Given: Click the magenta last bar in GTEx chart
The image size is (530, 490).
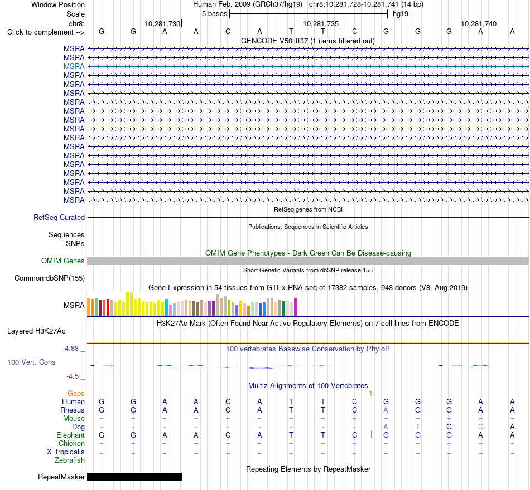Looking at the screenshot, I should [x=296, y=307].
